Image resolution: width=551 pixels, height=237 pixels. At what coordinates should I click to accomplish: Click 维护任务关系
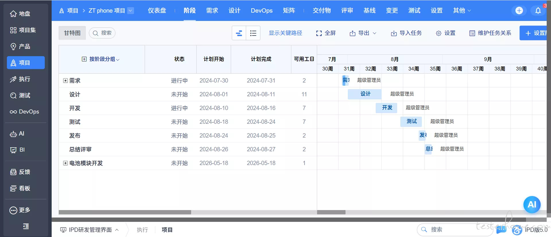490,33
